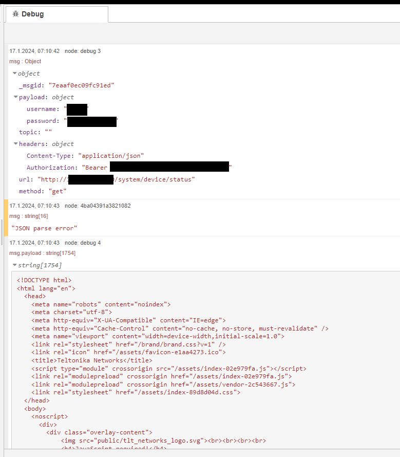
Task: Click the favicon-e1aa4273.ico link line
Action: tap(129, 352)
